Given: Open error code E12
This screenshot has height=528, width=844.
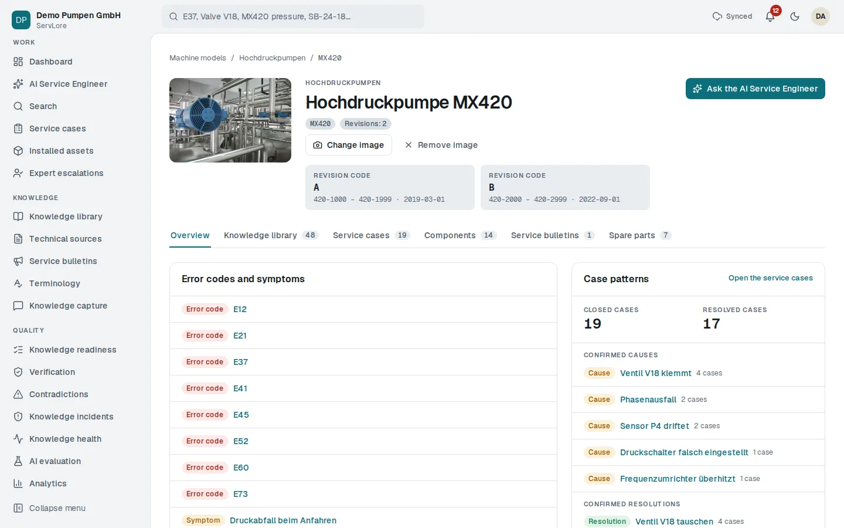Looking at the screenshot, I should coord(240,309).
